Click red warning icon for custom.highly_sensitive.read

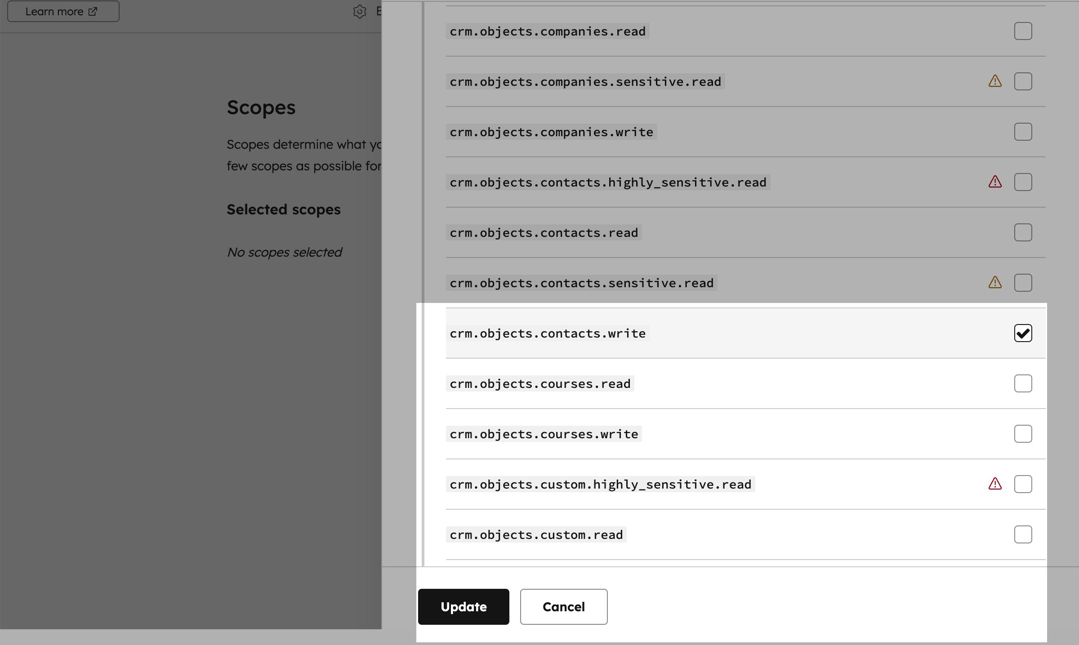click(995, 484)
